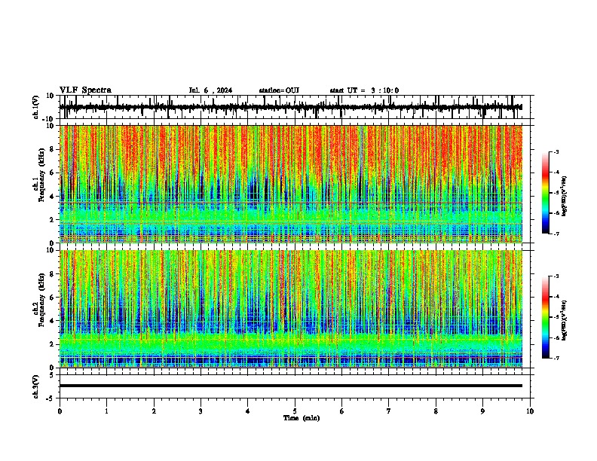Click the "ch.1(V)" waveform axis label
Image resolution: width=597 pixels, height=461 pixels.
[x=36, y=107]
